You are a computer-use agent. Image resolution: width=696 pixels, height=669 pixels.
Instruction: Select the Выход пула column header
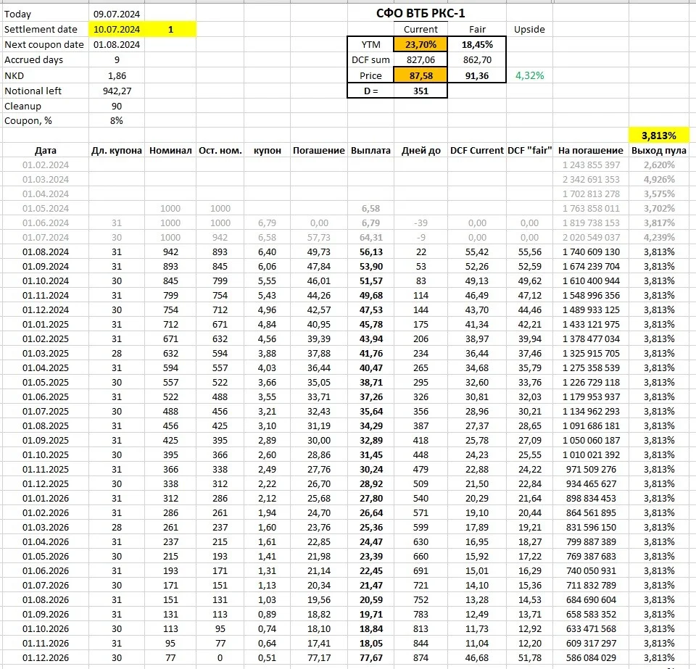[x=659, y=150]
